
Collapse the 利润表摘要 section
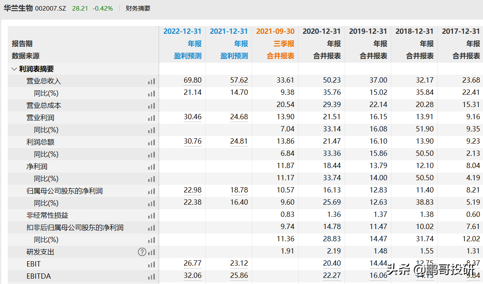(x=14, y=69)
